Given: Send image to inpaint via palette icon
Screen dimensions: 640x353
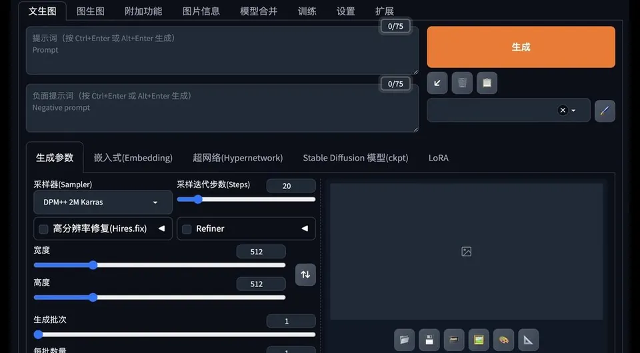Looking at the screenshot, I should [504, 340].
